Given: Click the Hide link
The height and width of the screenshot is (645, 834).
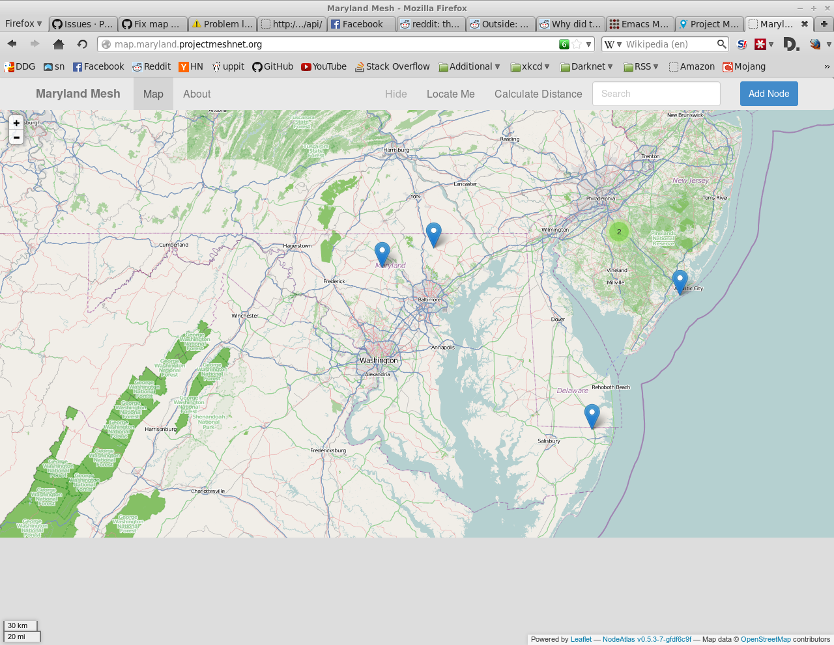Looking at the screenshot, I should point(395,94).
